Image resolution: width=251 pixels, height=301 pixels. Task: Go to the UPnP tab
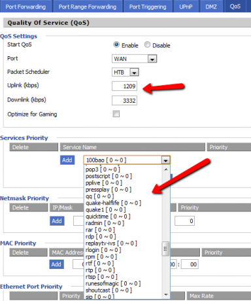(x=186, y=7)
